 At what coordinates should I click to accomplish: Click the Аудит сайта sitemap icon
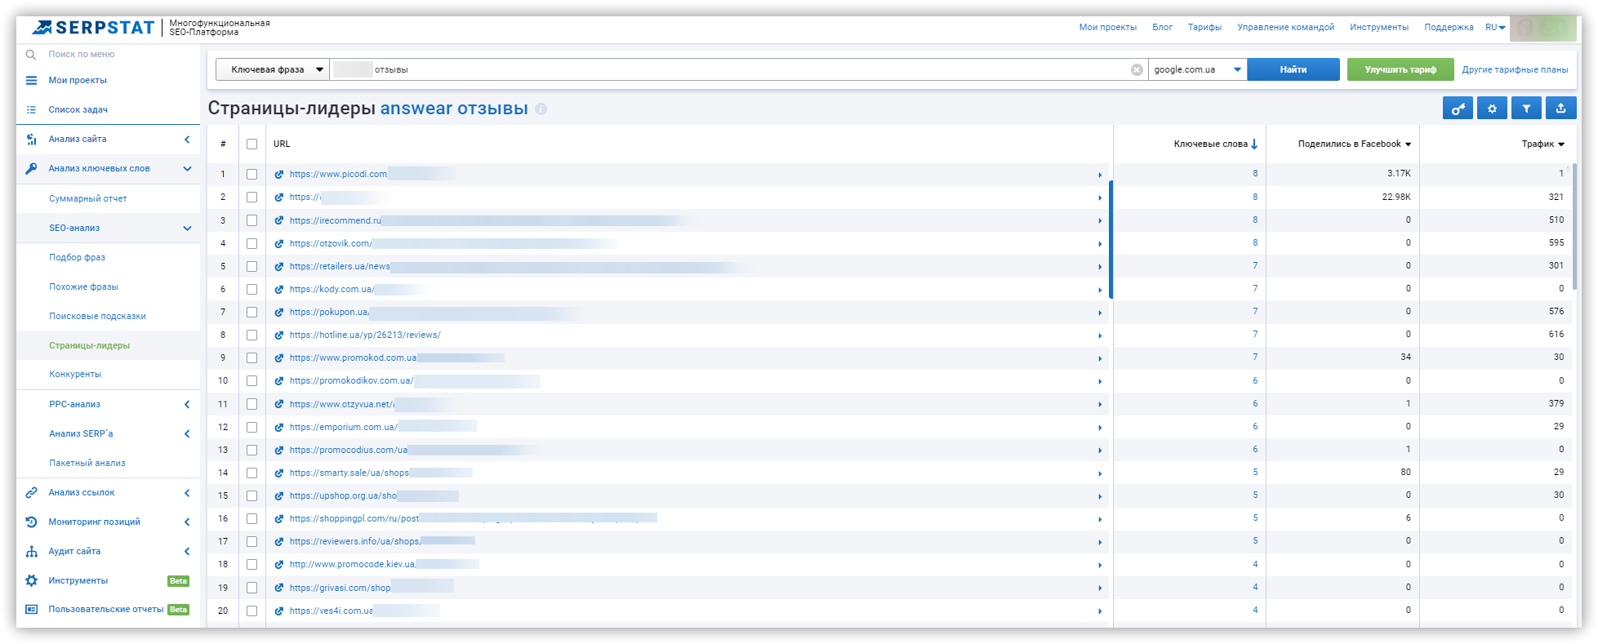(31, 552)
